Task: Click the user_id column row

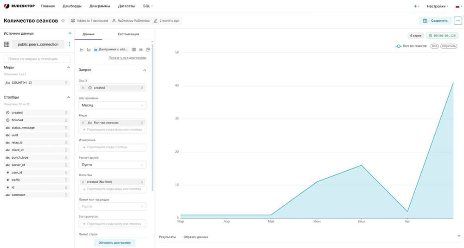Action: [x=37, y=173]
